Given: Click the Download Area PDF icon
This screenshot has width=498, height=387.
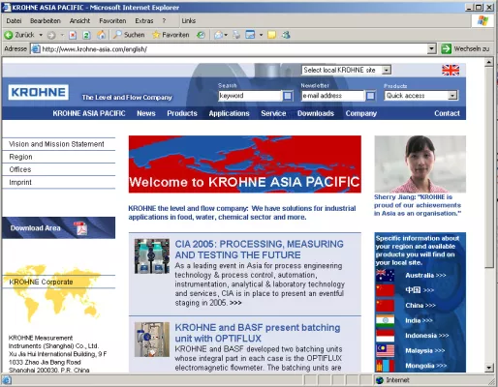Looking at the screenshot, I should tap(80, 228).
